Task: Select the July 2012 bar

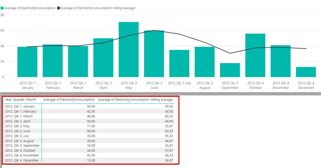Action: pos(179,63)
